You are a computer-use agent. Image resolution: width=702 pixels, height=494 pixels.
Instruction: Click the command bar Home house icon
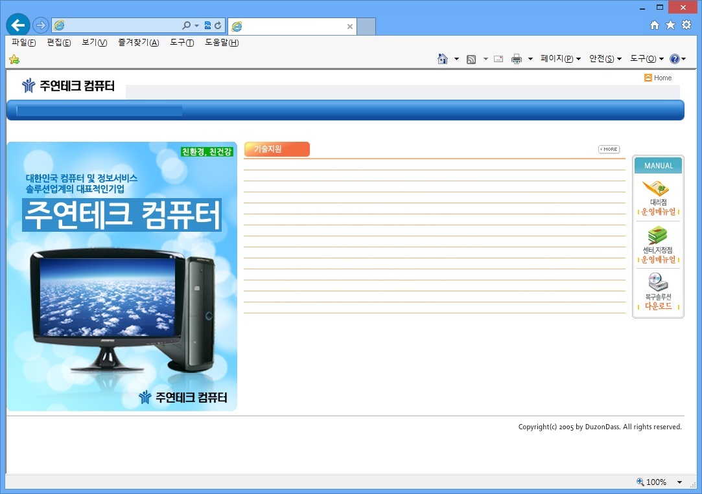coord(442,58)
